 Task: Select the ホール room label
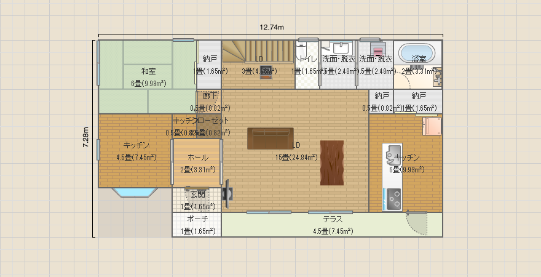click(197, 158)
